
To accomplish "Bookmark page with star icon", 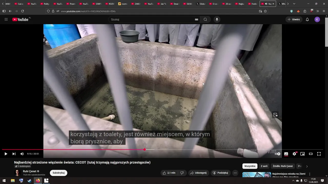I will [x=265, y=11].
